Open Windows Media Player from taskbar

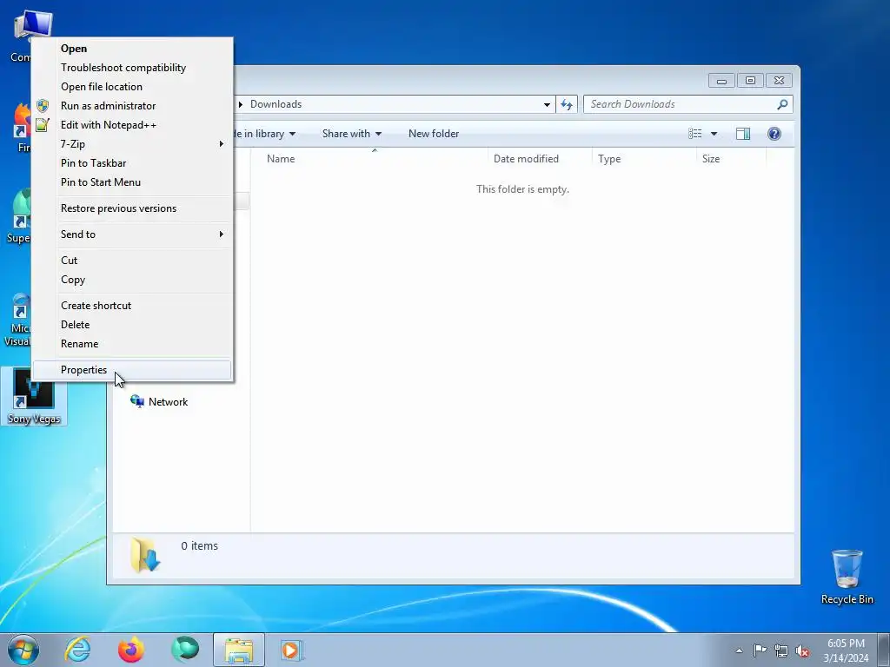[292, 650]
